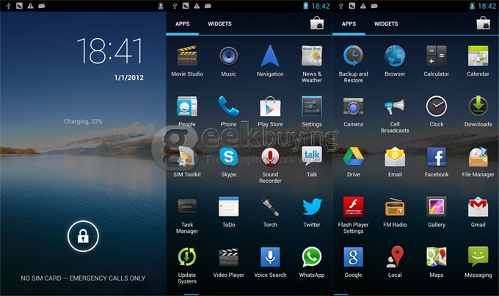Turn on the Torch app
Image resolution: width=499 pixels, height=296 pixels.
[x=270, y=207]
